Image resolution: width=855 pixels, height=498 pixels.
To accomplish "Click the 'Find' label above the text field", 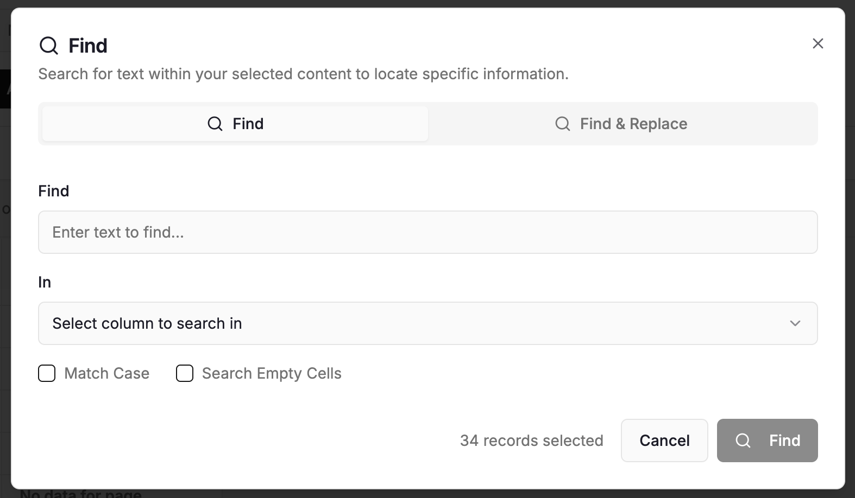I will pos(54,191).
